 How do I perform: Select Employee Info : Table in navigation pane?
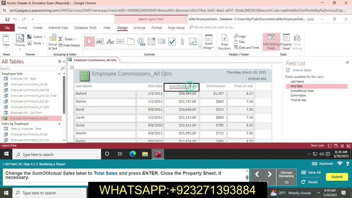coord(23,79)
